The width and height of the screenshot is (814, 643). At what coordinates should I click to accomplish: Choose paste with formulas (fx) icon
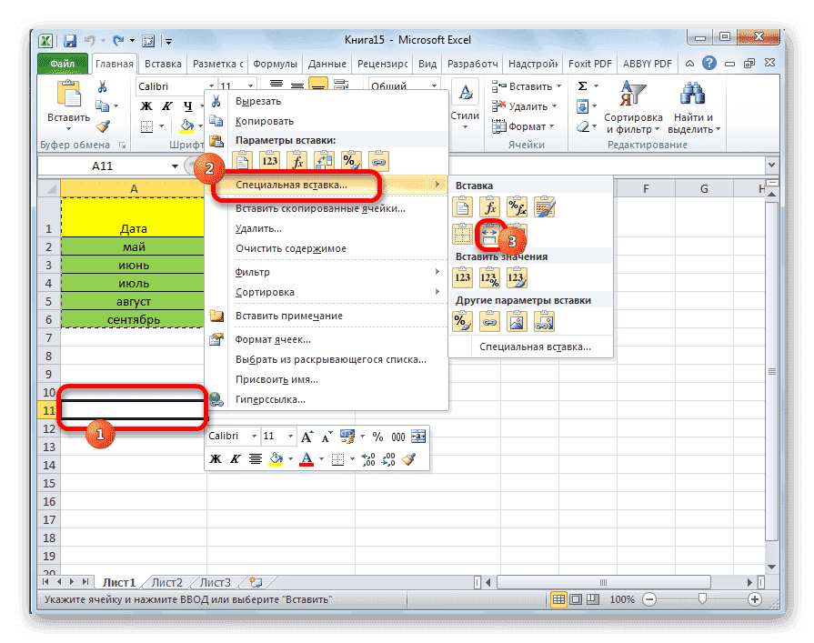point(491,206)
